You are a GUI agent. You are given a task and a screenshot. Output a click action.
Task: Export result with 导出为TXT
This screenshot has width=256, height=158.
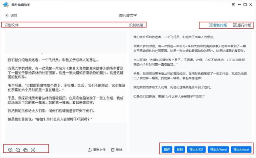[196, 150]
